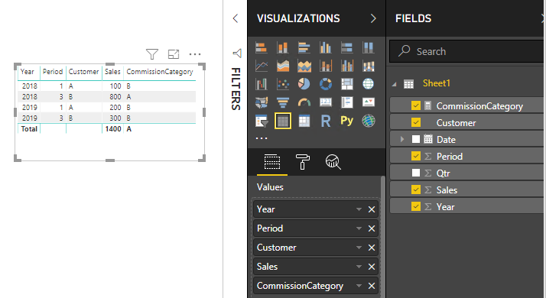Open visual filter icon above table
546x298 pixels.
pyautogui.click(x=152, y=54)
